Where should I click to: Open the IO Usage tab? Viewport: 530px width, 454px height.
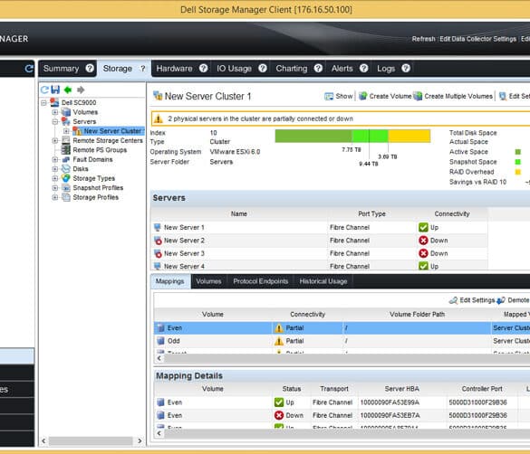coord(234,69)
